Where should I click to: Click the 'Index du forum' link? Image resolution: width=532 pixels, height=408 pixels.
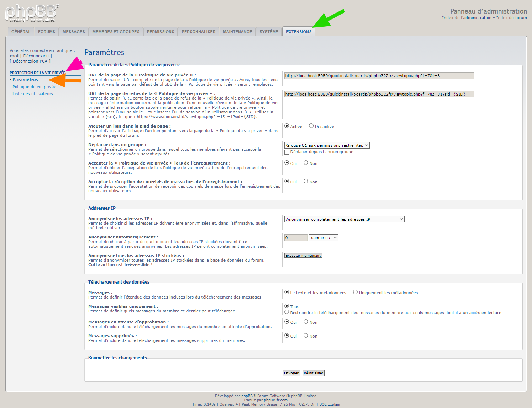pos(511,18)
